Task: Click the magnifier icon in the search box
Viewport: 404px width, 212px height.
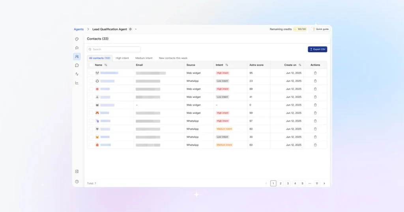Action: (x=90, y=49)
